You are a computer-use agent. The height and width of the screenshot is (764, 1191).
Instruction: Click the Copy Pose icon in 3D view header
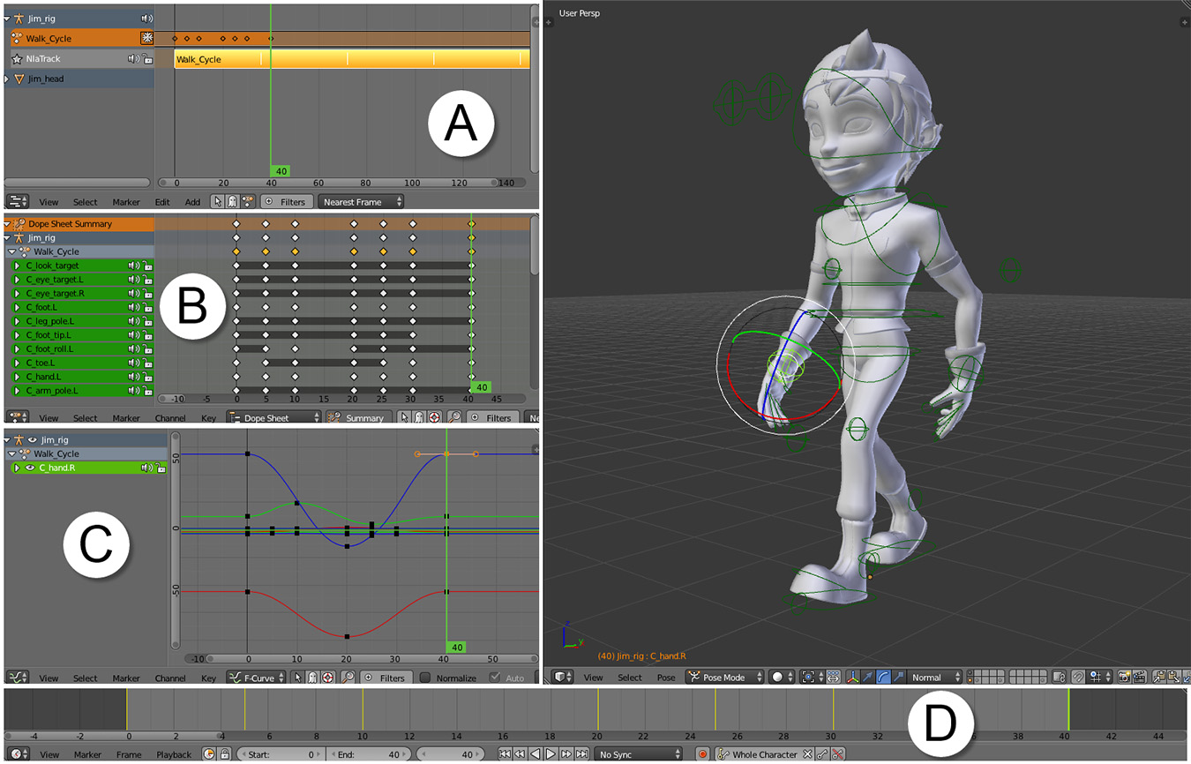click(x=1158, y=677)
